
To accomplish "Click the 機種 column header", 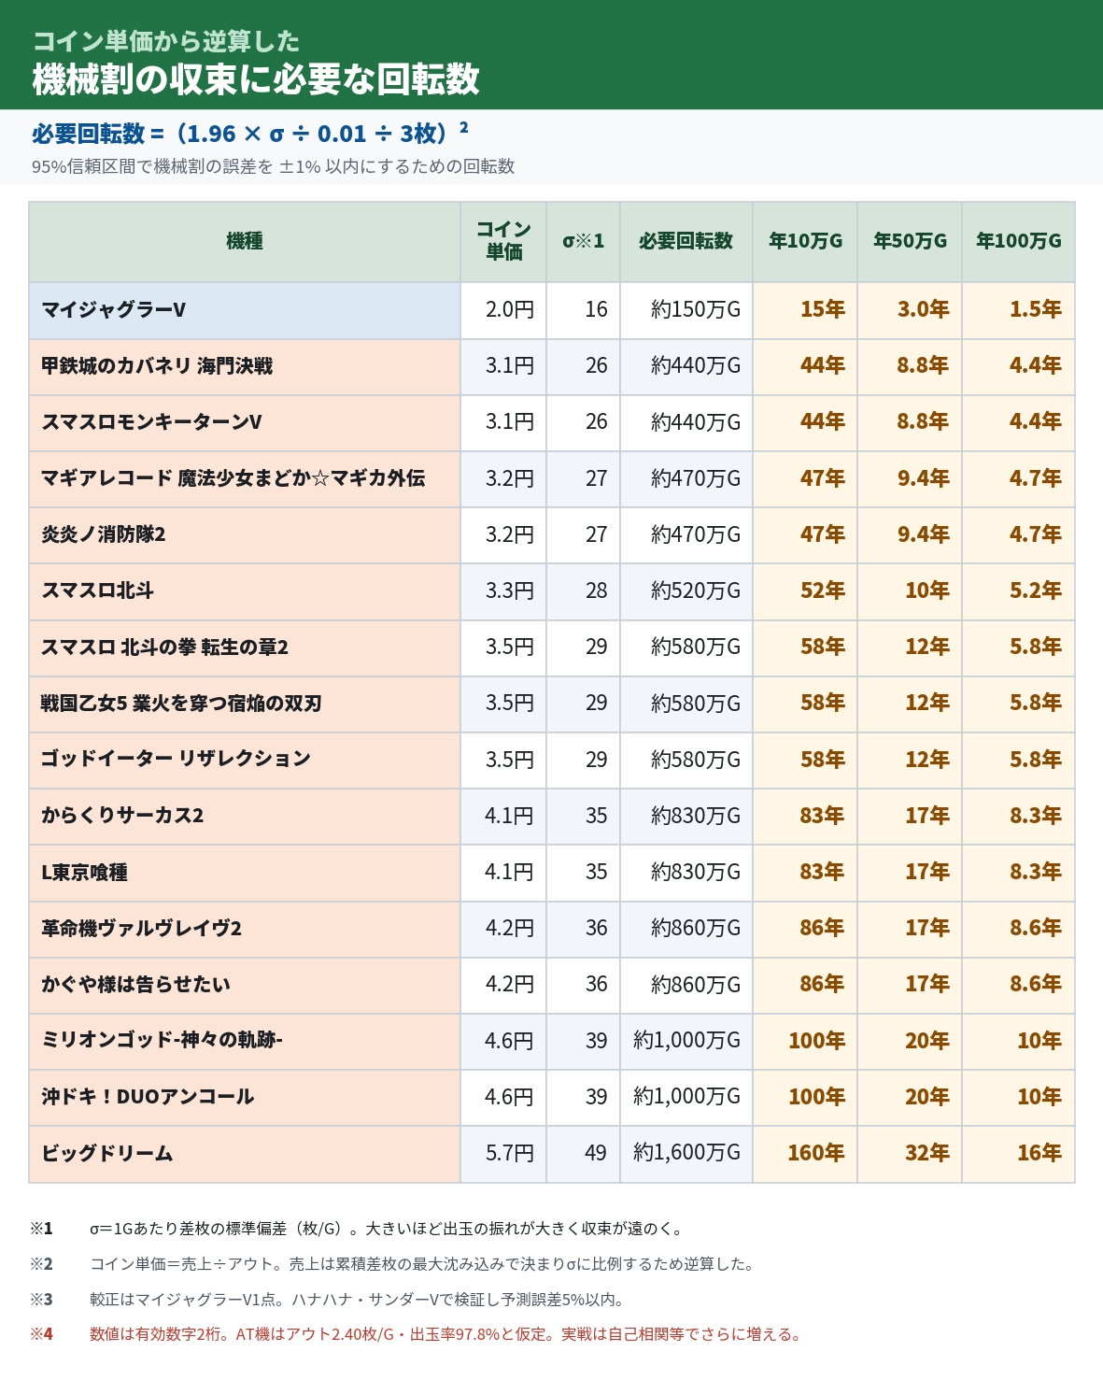I will coord(245,242).
